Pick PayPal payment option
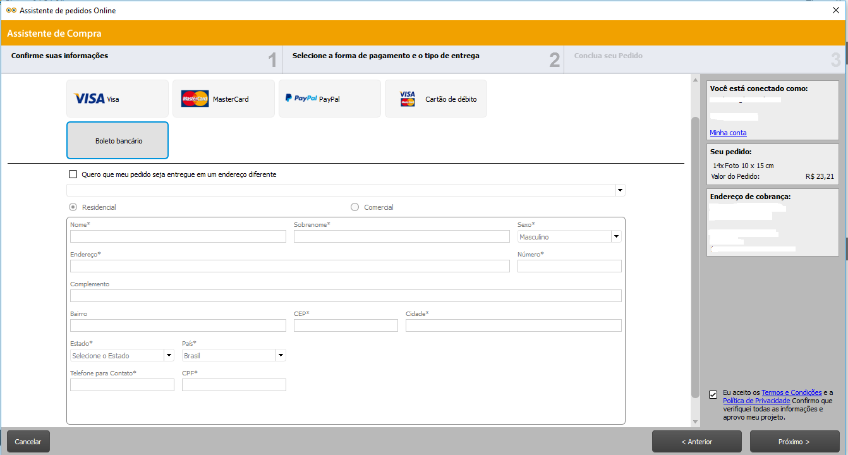 [x=330, y=99]
